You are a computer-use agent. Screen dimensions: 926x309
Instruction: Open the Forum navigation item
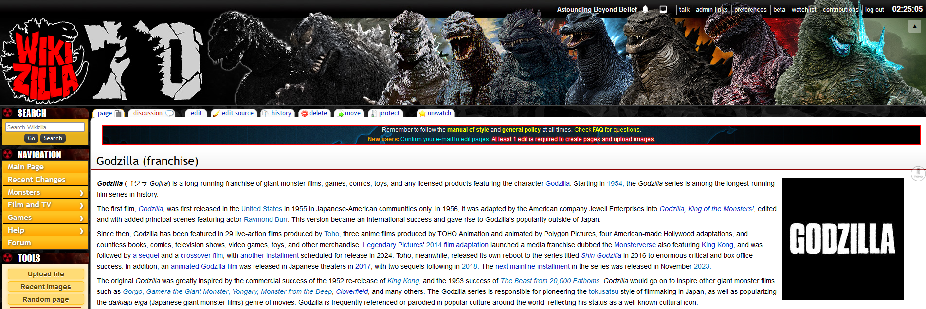(45, 243)
